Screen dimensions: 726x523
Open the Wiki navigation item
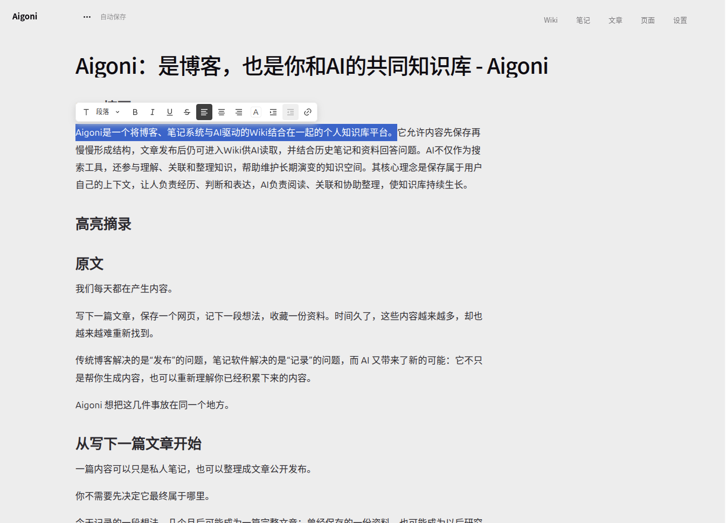coord(551,20)
